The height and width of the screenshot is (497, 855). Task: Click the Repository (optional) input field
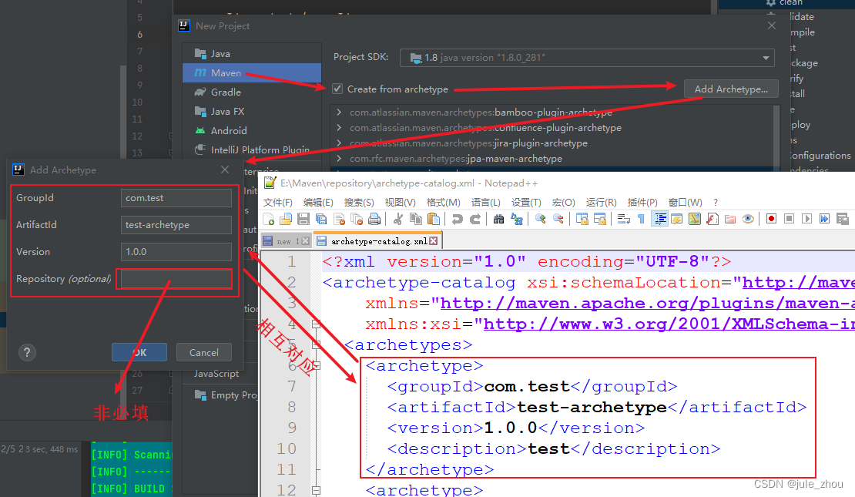coord(176,279)
